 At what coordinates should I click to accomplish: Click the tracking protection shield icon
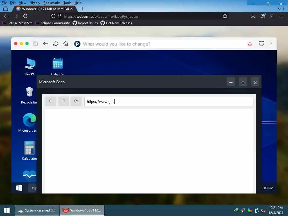pos(53,16)
